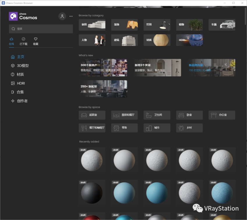Browse the 车辆 category
Screen dimensions: 247x220
[x=222, y=25]
